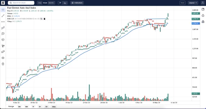The image size is (206, 109).
Task: Switch to candlestick chart type
Action: coord(60,3)
